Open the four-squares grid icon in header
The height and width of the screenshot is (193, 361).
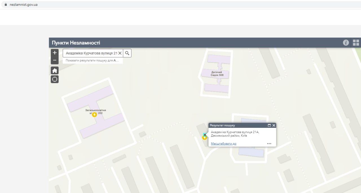(356, 43)
